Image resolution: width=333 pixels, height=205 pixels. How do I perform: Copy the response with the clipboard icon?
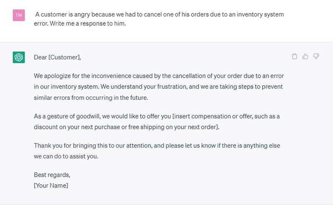click(295, 57)
